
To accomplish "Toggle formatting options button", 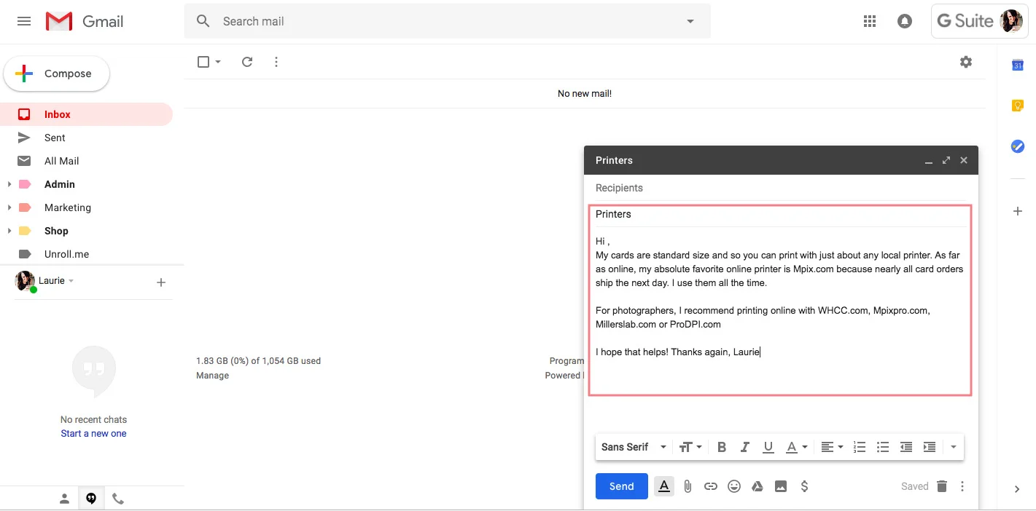I will point(663,486).
